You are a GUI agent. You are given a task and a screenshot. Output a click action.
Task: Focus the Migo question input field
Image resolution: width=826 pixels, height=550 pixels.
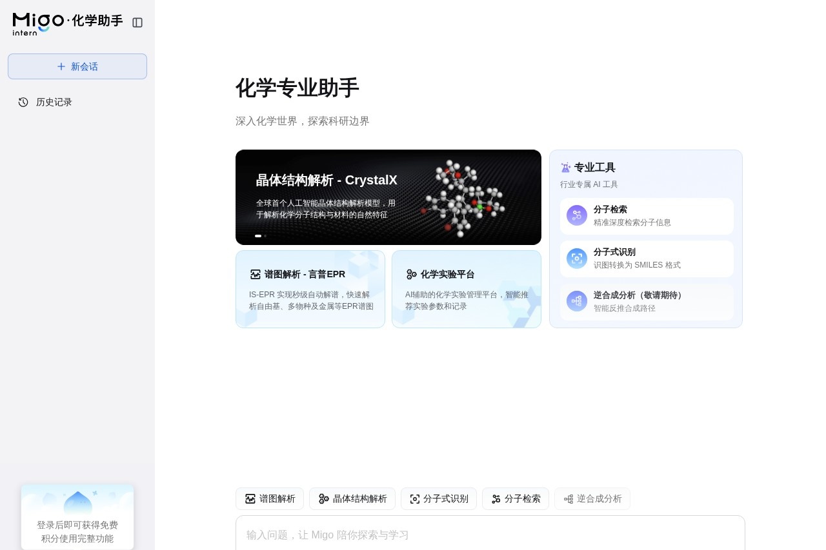[490, 535]
